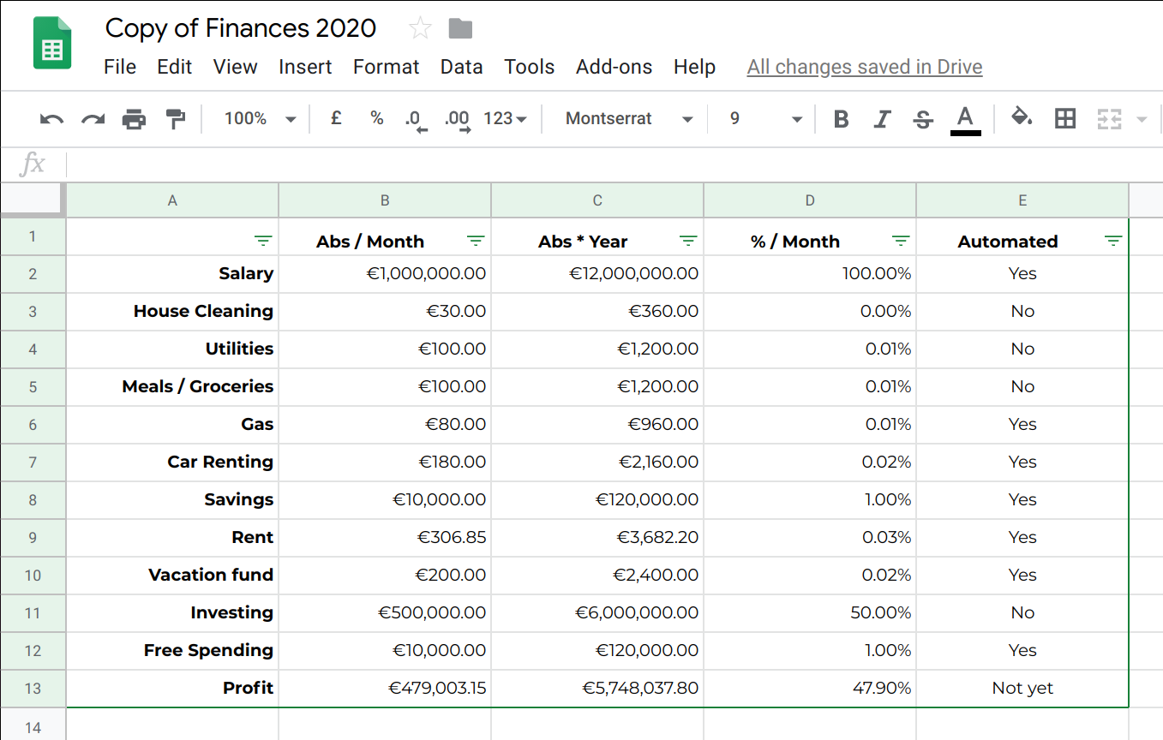1163x740 pixels.
Task: Select the paint format tool
Action: pos(175,119)
